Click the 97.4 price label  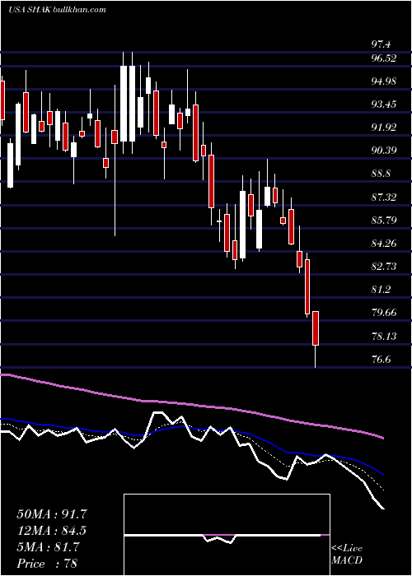pyautogui.click(x=381, y=44)
